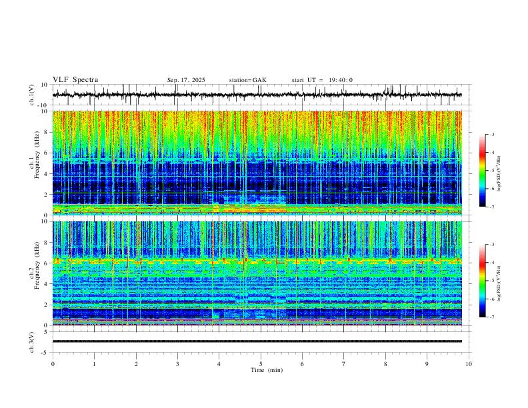Click the upper PSD color bar for ch.1

[483, 171]
